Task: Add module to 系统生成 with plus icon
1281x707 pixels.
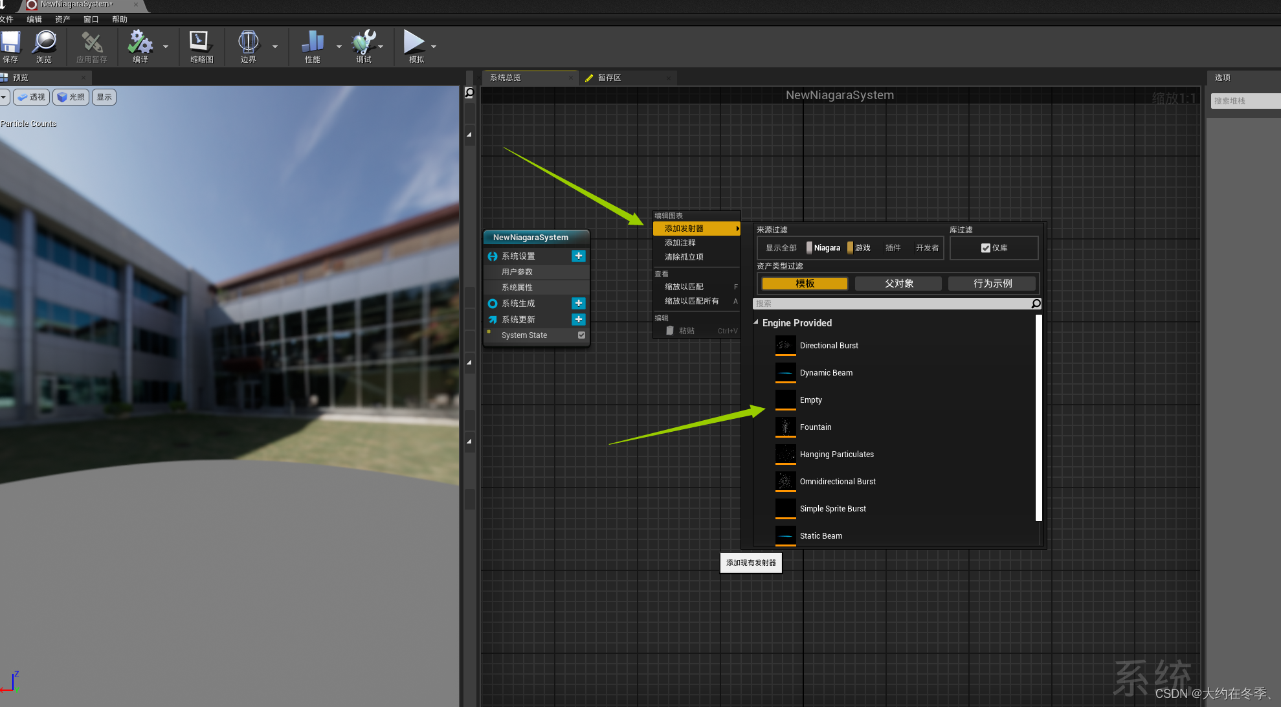Action: 579,303
